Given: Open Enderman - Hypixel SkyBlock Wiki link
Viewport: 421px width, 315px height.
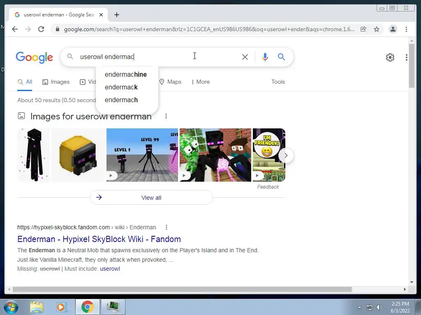Looking at the screenshot, I should pyautogui.click(x=99, y=239).
